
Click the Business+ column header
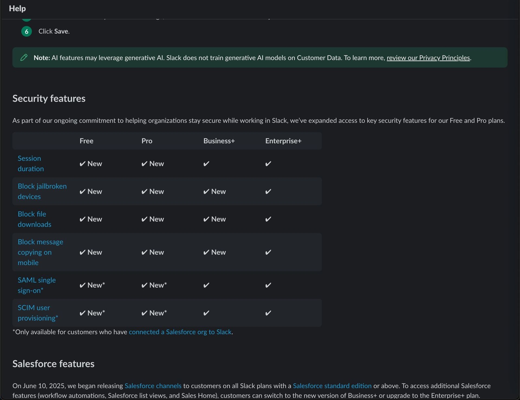click(x=219, y=141)
